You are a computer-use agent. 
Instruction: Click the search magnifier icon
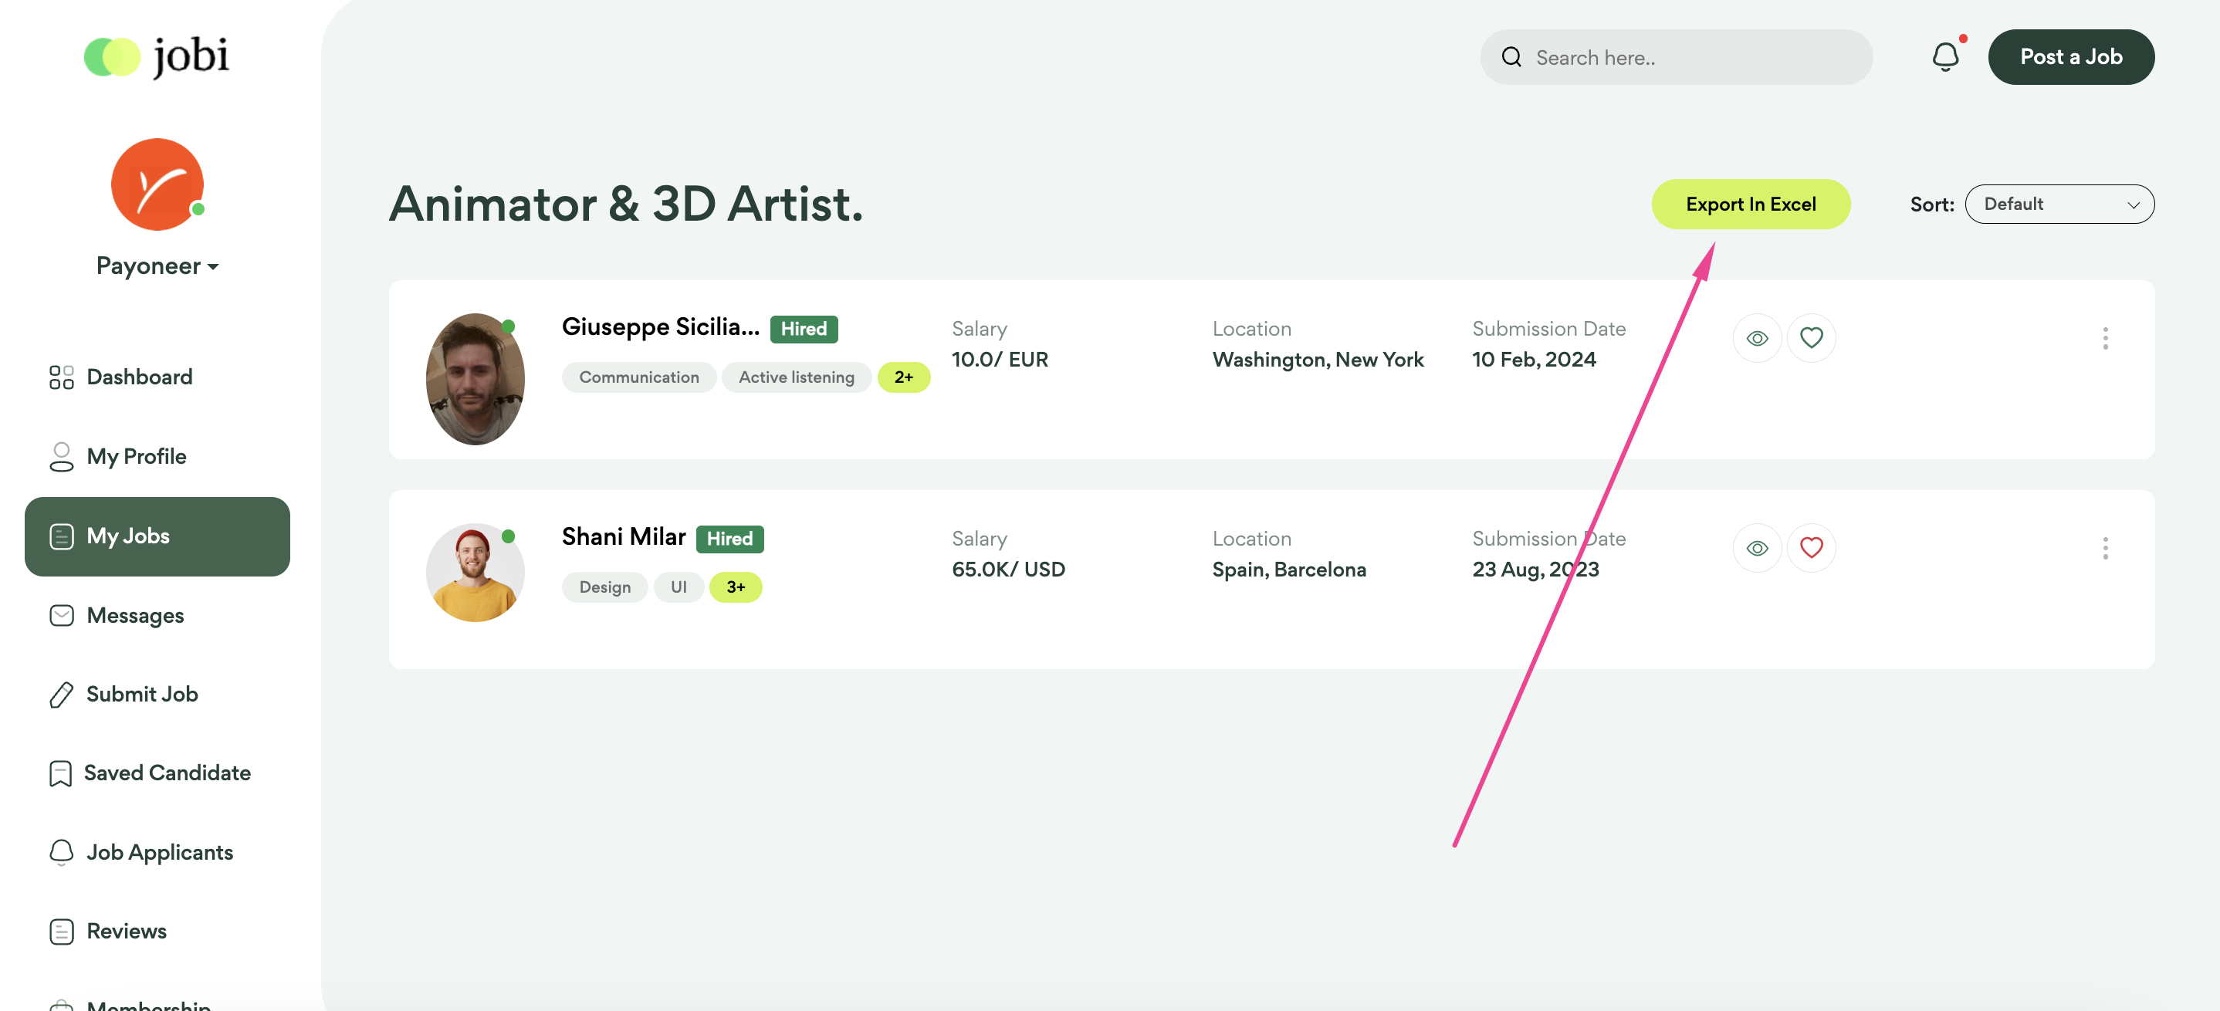[x=1511, y=57]
